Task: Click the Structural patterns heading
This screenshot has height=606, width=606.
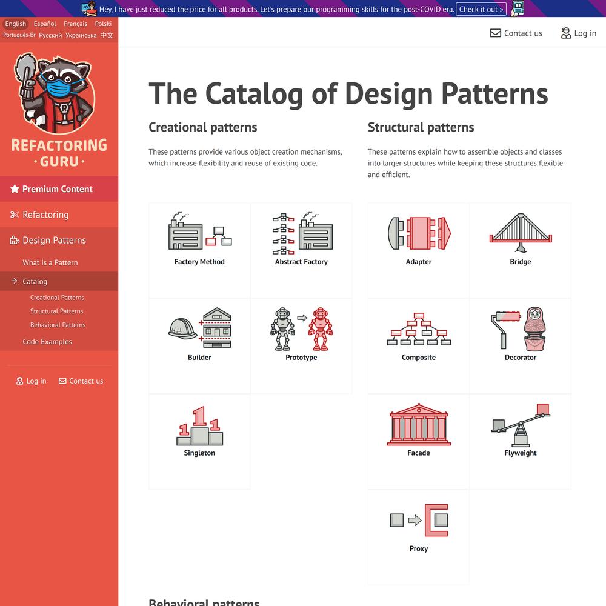Action: coord(421,127)
